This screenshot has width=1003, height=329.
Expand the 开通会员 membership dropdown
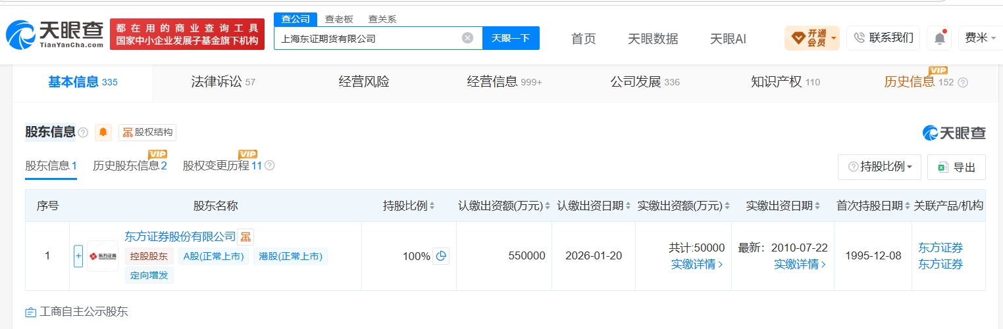[811, 38]
